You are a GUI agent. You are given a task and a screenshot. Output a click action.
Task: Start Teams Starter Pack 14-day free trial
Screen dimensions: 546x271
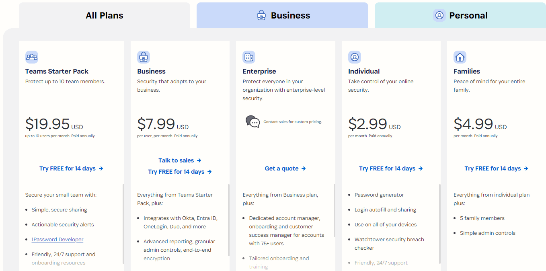click(x=72, y=168)
